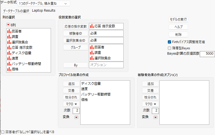Open 変換 red triangle in profile effects
Viewport: 215px width, 135px height.
[76, 117]
